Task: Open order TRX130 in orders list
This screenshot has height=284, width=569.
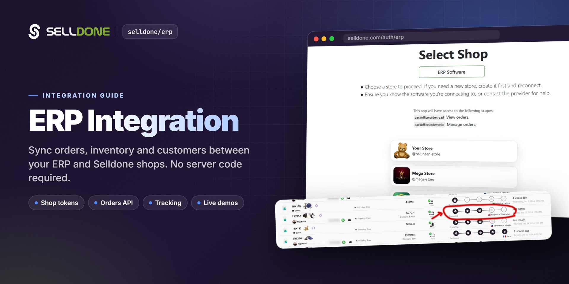Action: click(296, 217)
